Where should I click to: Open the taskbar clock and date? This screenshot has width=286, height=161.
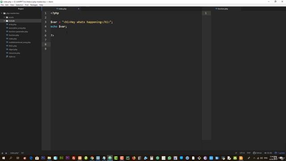coord(273,158)
